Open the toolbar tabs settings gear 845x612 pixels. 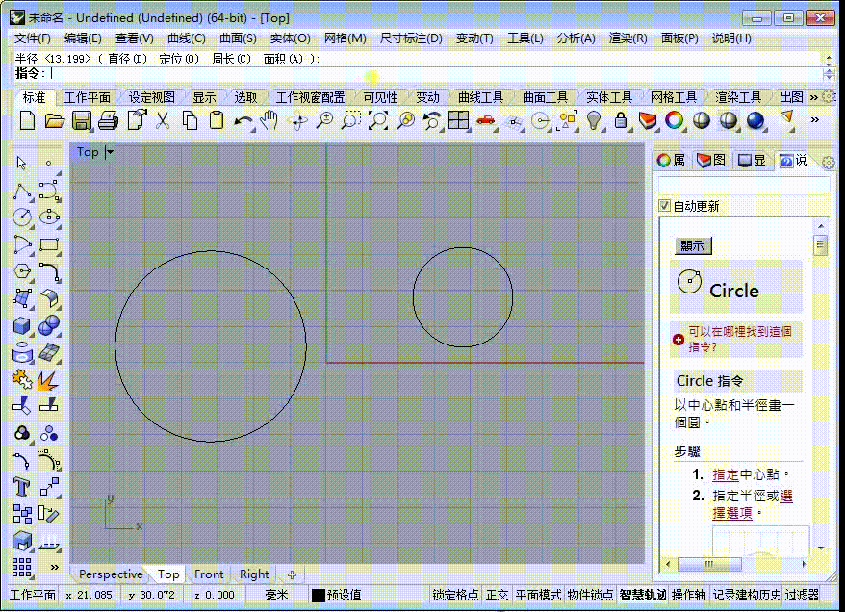pos(830,96)
